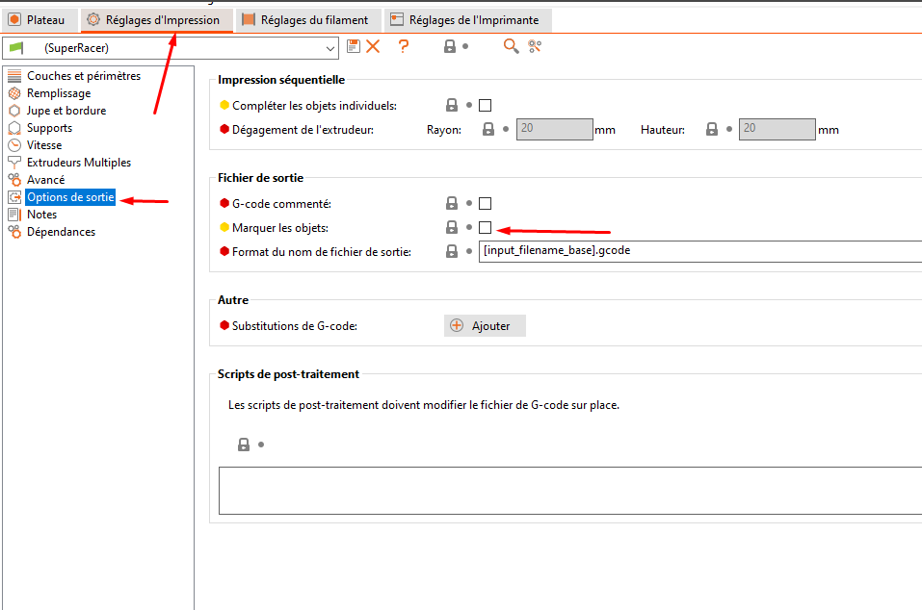Click the reset dot for output filename format

point(469,251)
